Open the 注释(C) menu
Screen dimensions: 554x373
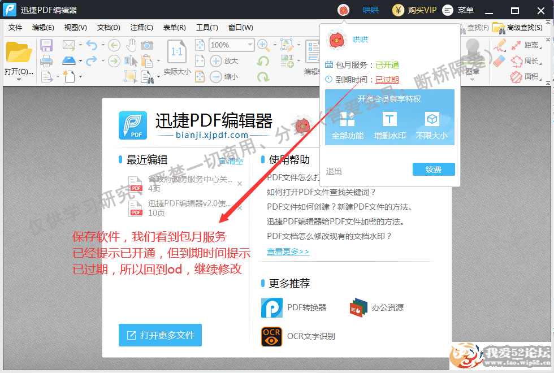click(x=141, y=28)
